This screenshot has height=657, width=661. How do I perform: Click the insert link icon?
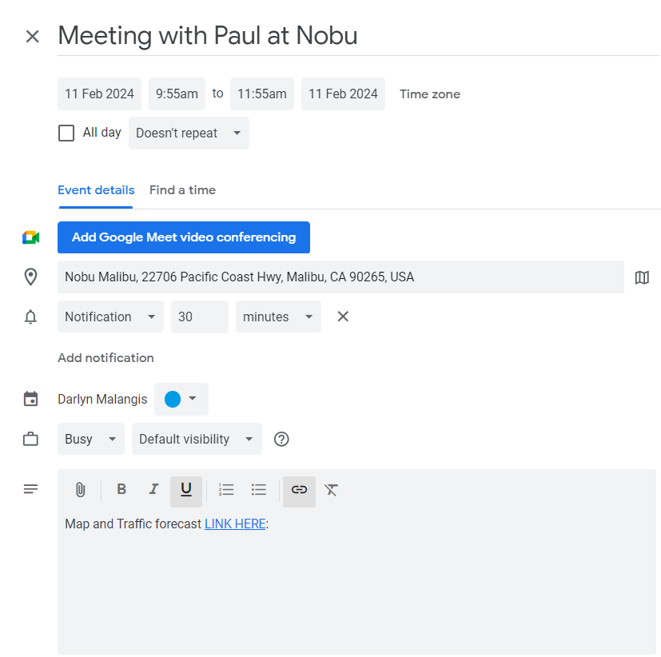pos(299,490)
